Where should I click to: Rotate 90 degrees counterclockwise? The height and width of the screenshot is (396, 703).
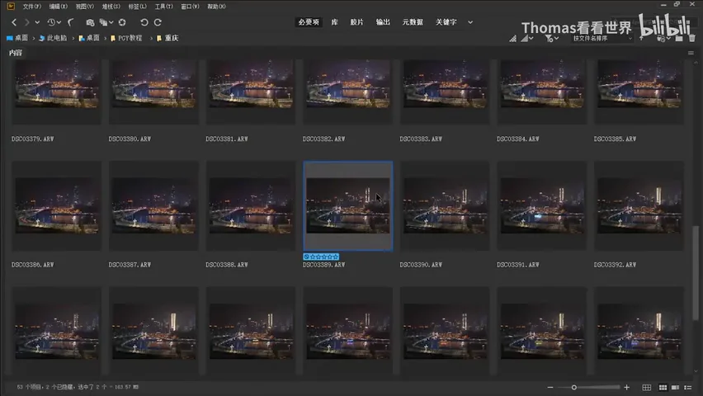click(x=144, y=22)
